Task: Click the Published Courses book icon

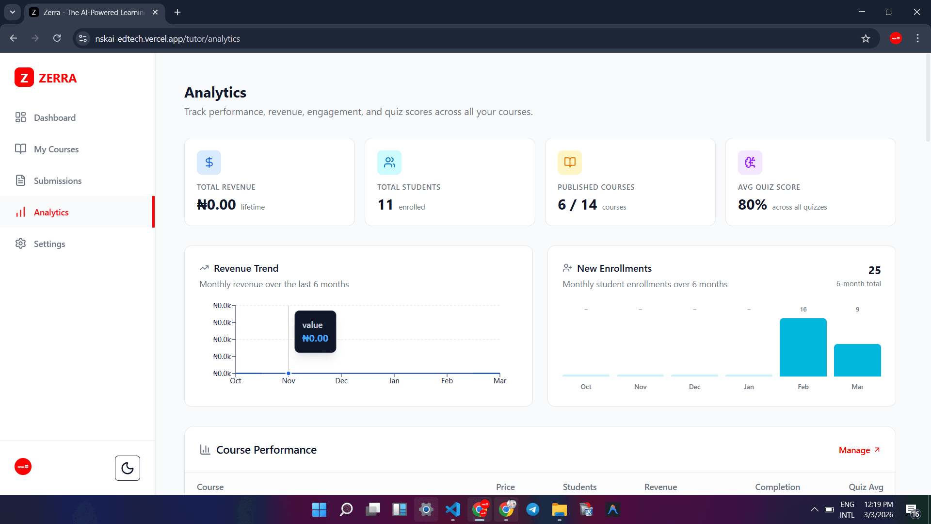Action: 569,163
